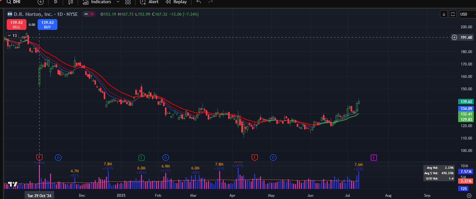476x199 pixels.
Task: Click the TradingView logo on the chart
Action: (12, 184)
